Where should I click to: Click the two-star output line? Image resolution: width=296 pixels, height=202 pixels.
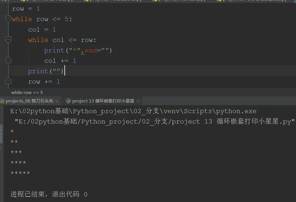click(14, 142)
